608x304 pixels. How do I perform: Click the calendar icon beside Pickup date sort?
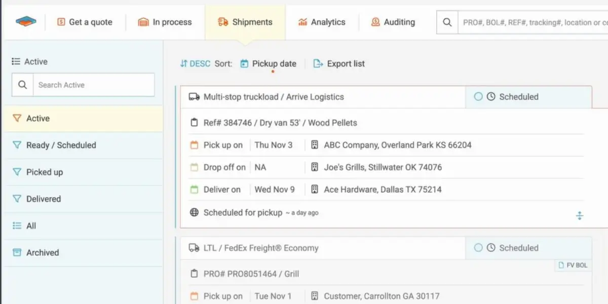(244, 64)
